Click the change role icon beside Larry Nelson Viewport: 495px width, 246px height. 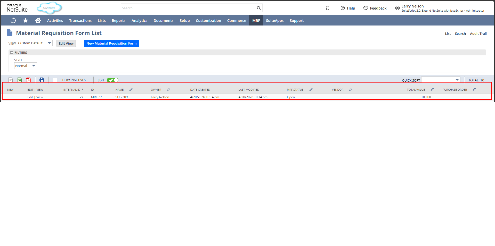[397, 8]
